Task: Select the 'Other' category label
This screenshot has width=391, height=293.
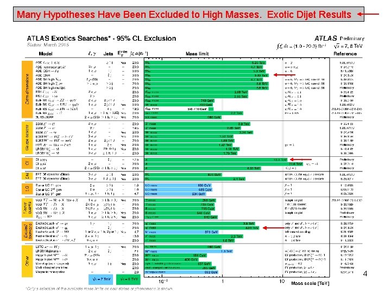Action: point(27,261)
